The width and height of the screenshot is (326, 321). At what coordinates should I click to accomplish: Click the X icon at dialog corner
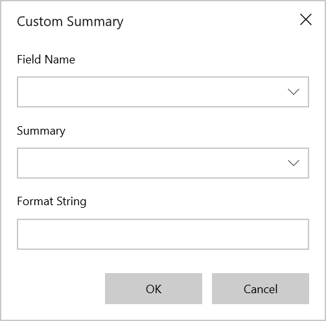pos(306,19)
